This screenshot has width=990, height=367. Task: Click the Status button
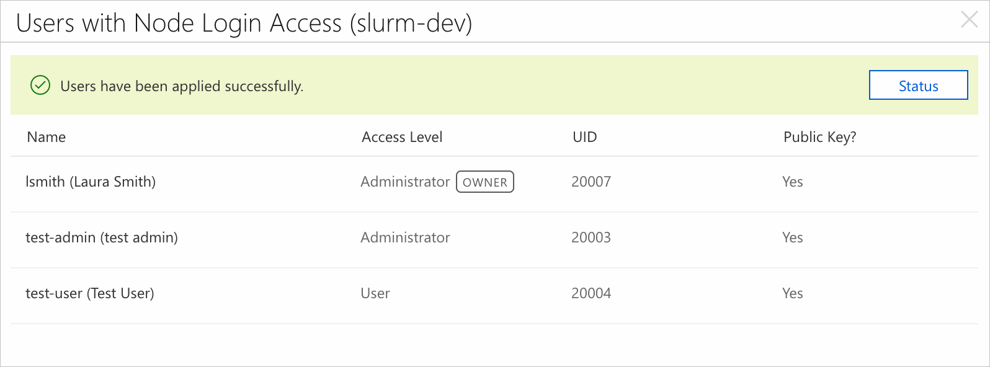click(x=918, y=85)
